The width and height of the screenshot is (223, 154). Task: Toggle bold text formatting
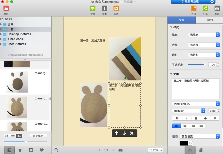tap(177, 118)
